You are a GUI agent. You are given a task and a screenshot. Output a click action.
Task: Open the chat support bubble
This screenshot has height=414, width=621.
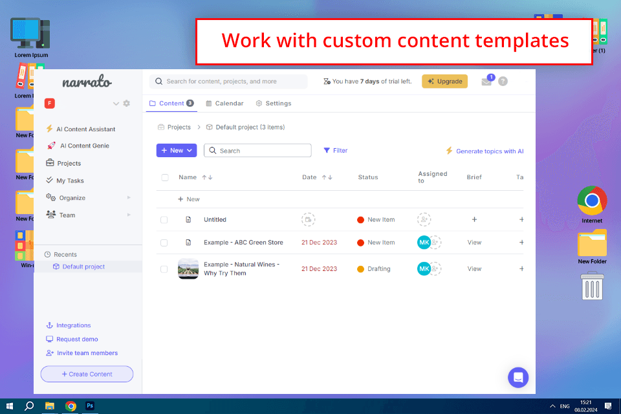[x=518, y=378]
